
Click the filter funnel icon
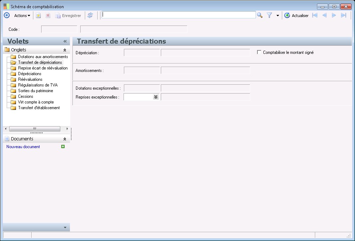point(269,15)
